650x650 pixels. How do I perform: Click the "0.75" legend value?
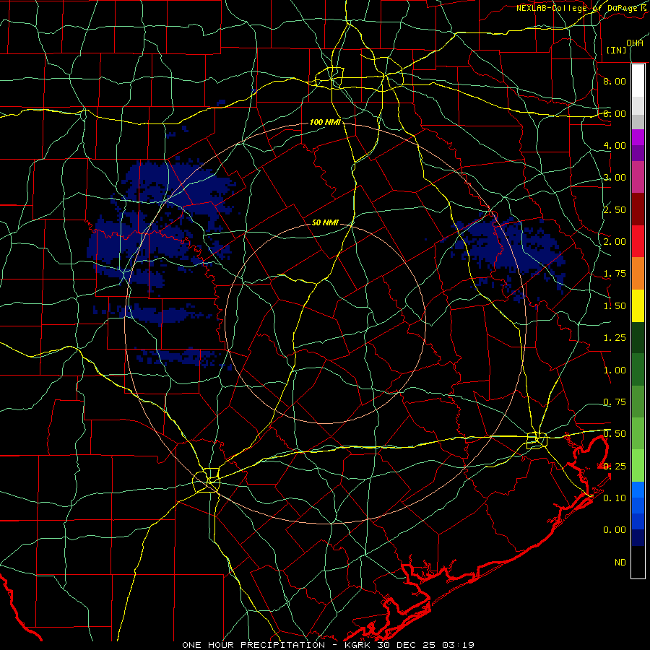pyautogui.click(x=615, y=402)
